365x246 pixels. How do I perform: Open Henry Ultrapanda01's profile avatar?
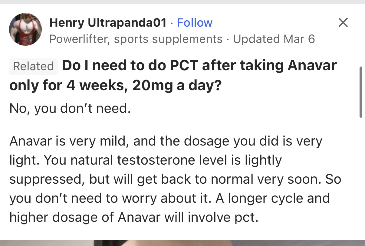click(x=25, y=30)
